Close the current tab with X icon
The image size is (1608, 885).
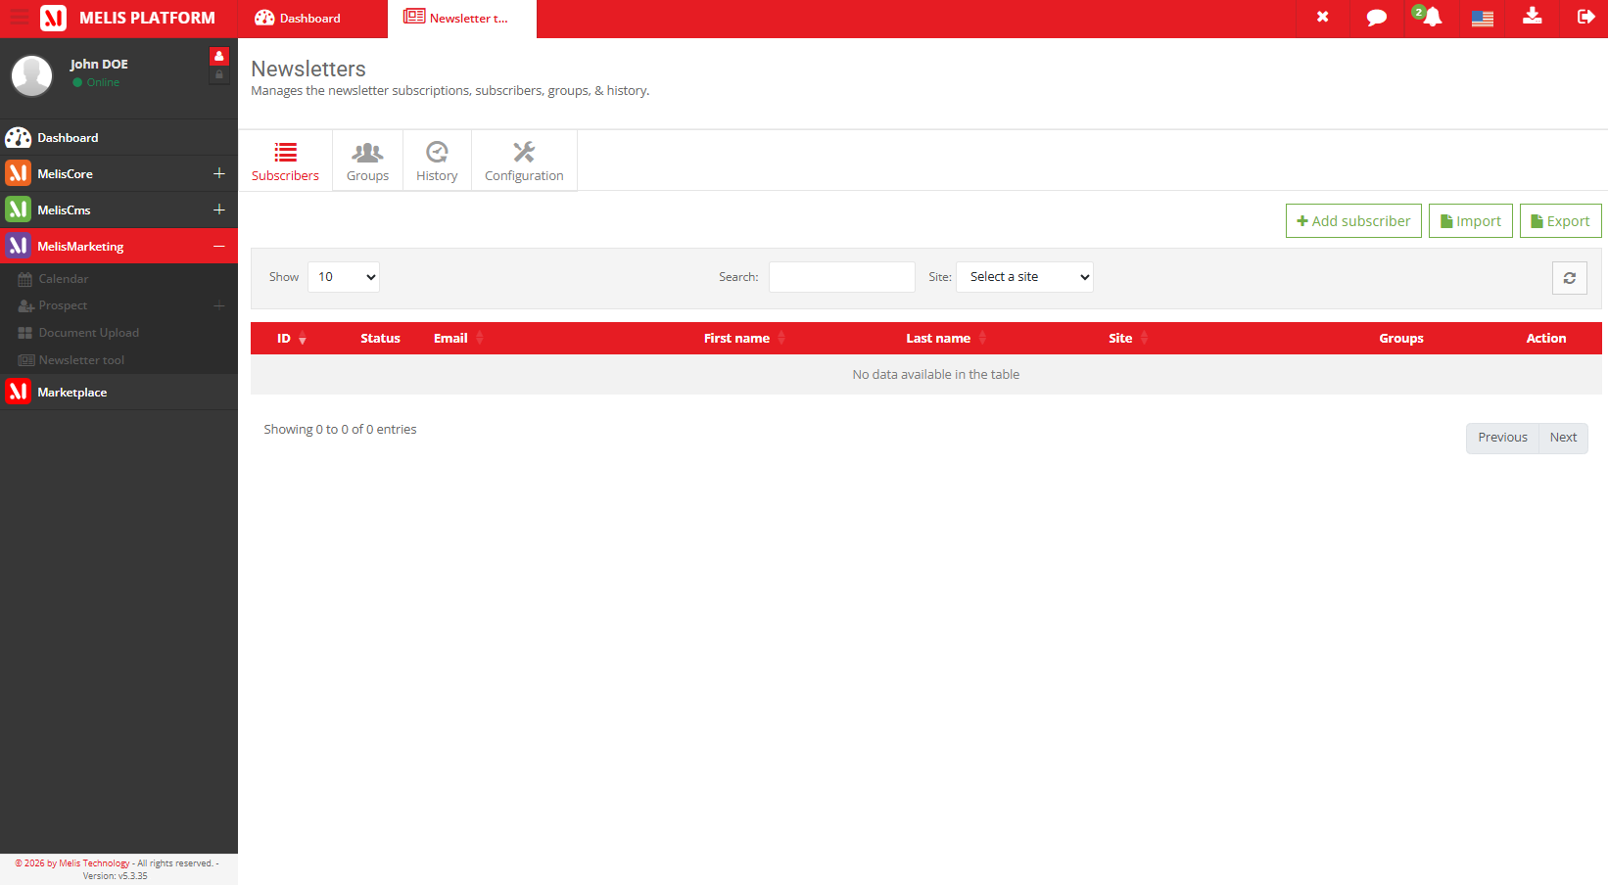coord(1322,18)
